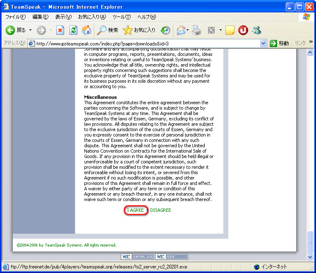Open the ツール(T) menu
Screen dimensions: 316x273
click(122, 17)
